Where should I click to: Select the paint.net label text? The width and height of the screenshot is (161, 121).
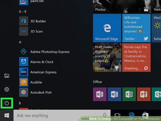(x=37, y=1)
